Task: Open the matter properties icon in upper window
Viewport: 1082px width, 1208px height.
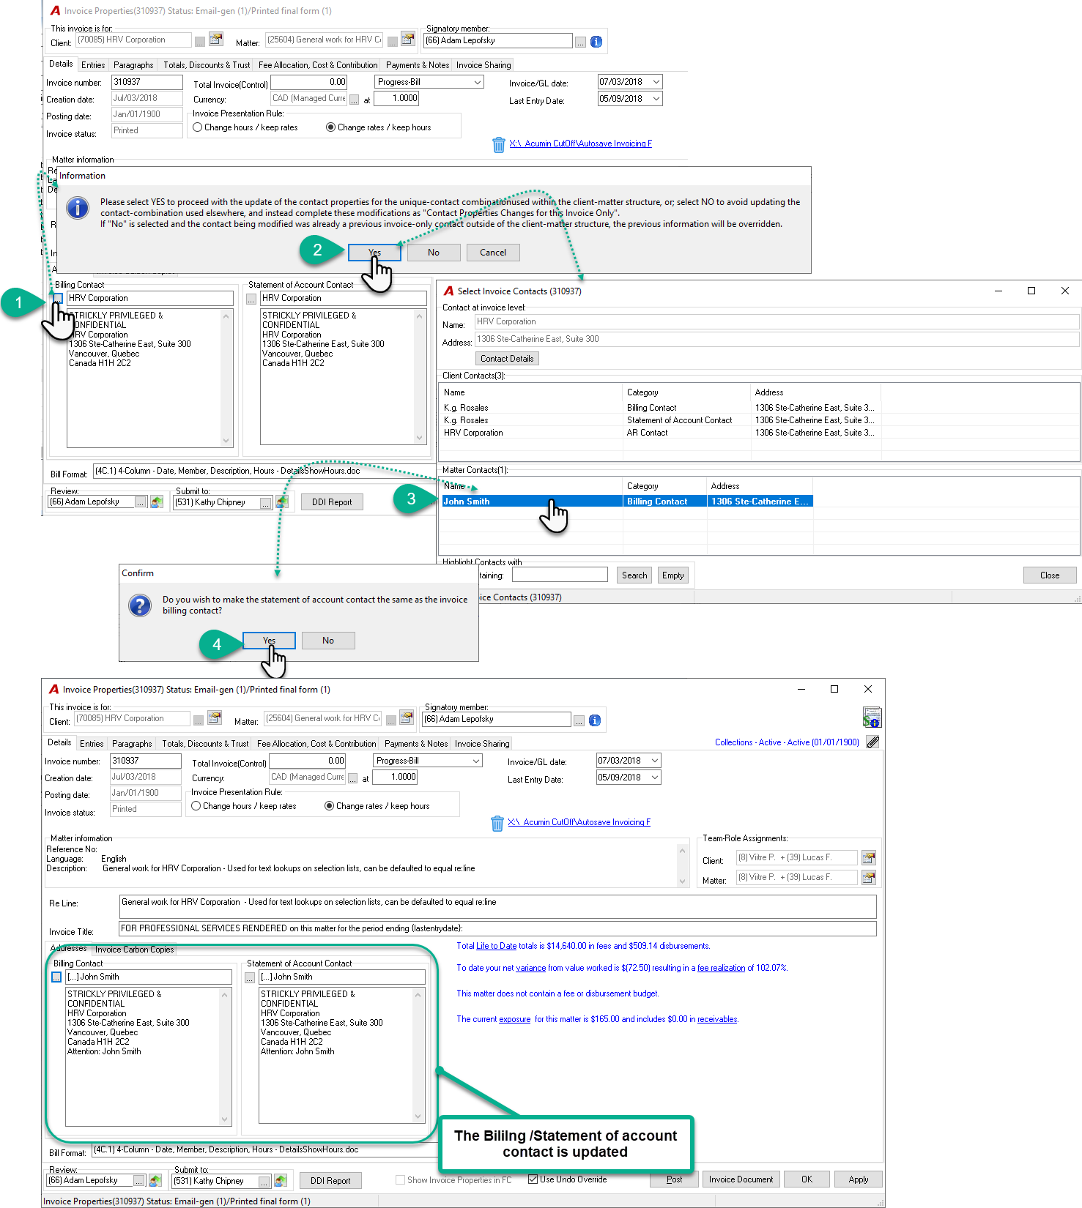Action: [408, 40]
